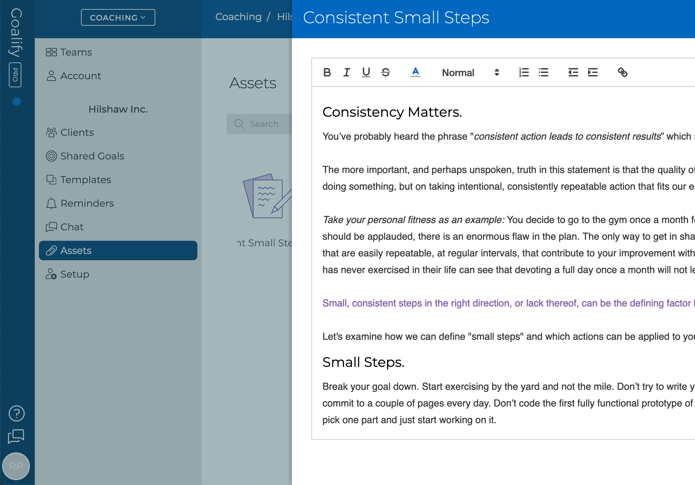Open the Normal heading style dropdown

click(470, 72)
